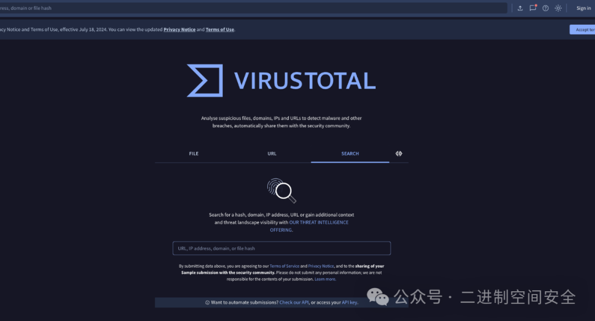This screenshot has width=595, height=321.
Task: Click the upload file icon in top bar
Action: coord(520,8)
